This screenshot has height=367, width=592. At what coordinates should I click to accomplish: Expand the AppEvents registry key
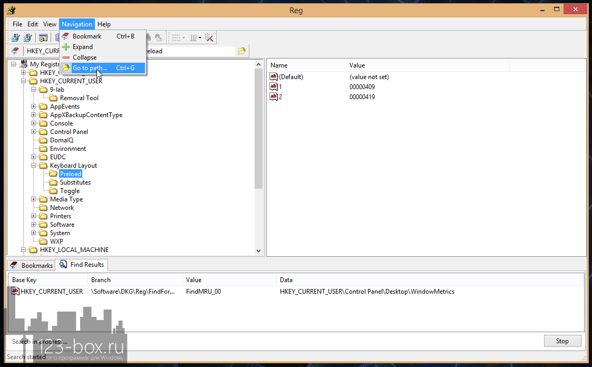34,107
